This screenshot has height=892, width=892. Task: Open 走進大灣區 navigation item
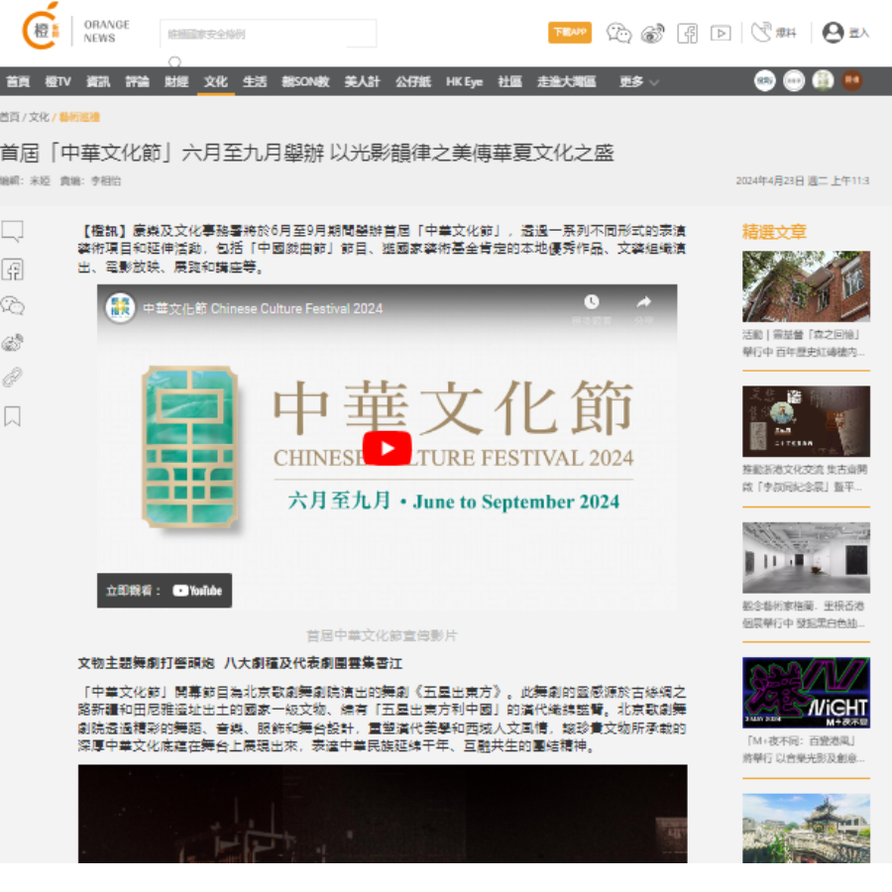click(566, 82)
